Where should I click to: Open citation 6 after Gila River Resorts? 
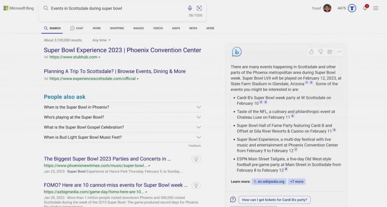pos(334,130)
